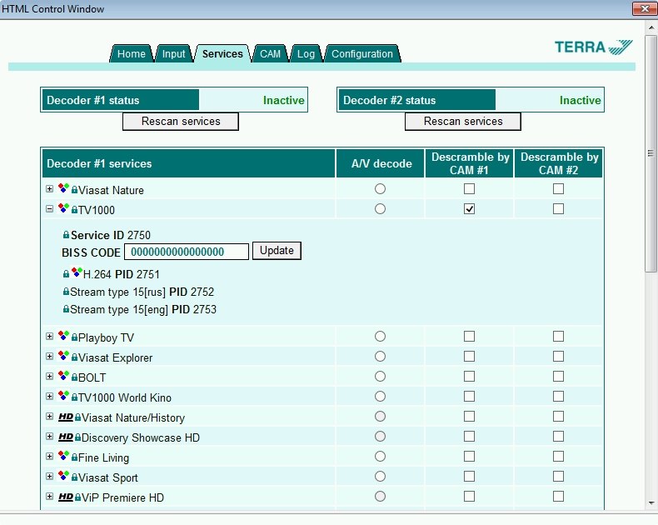Click the colored channel icon beside Viasat Explorer
The width and height of the screenshot is (658, 525).
tap(63, 355)
